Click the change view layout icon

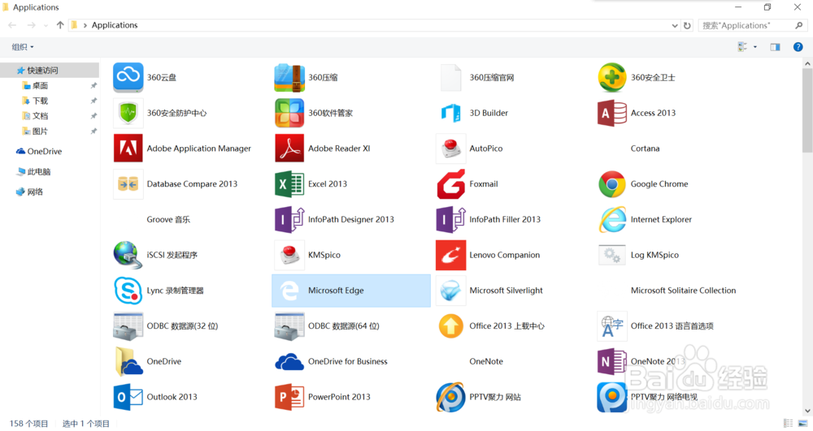tap(742, 47)
